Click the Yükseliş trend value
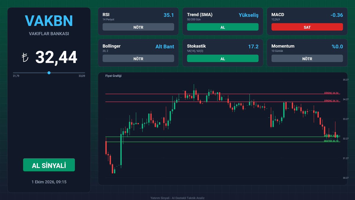 (x=248, y=15)
